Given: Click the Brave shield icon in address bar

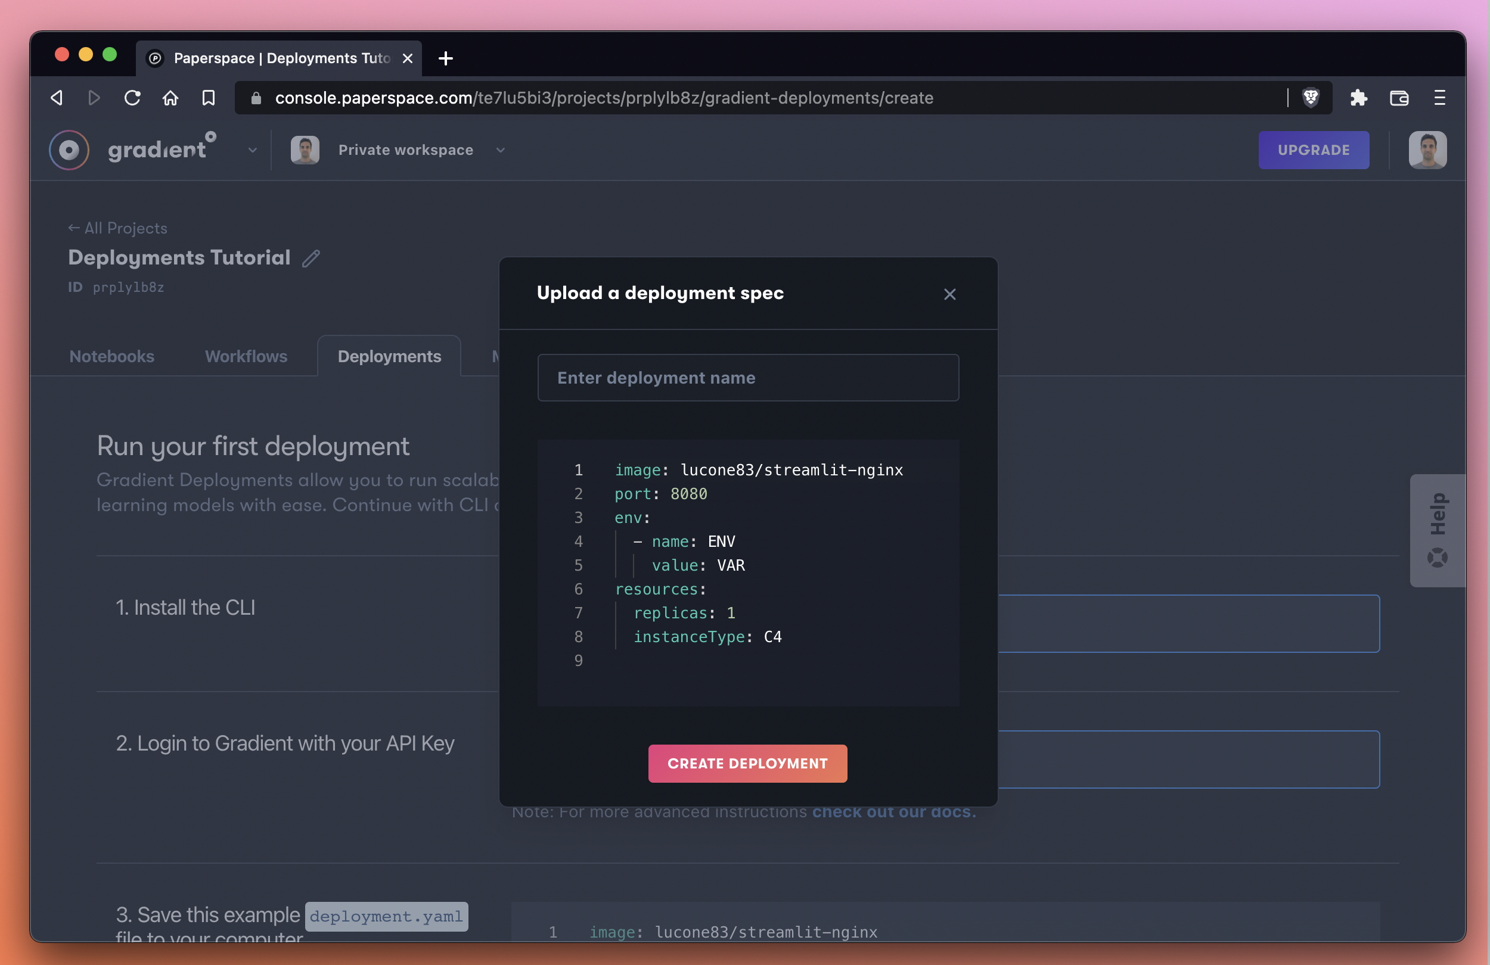Looking at the screenshot, I should (x=1310, y=98).
